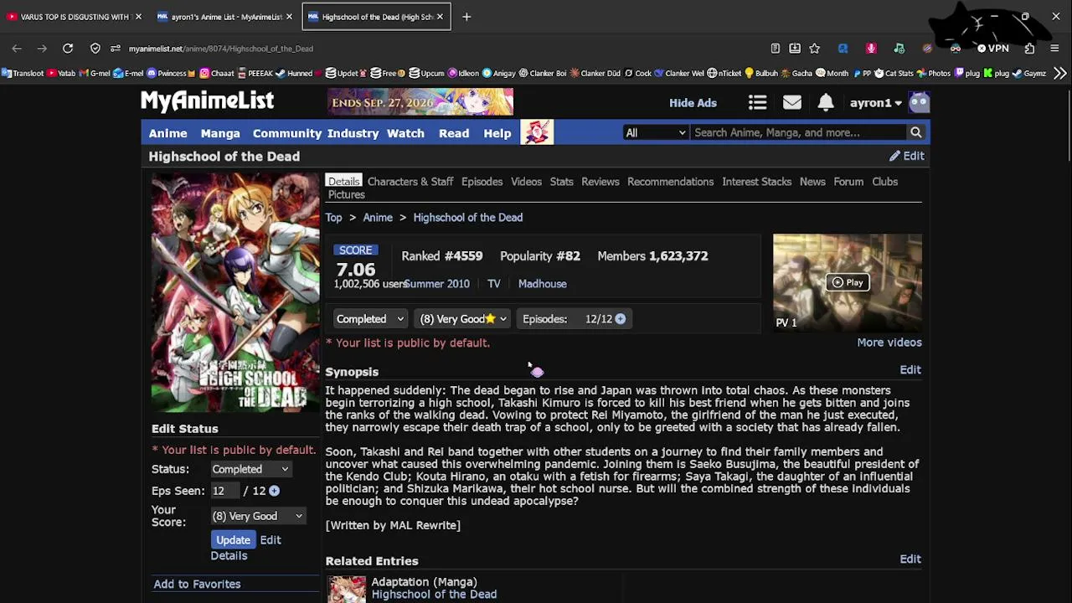This screenshot has height=603, width=1072.
Task: Open the Cat Stats bookmark
Action: tap(894, 74)
